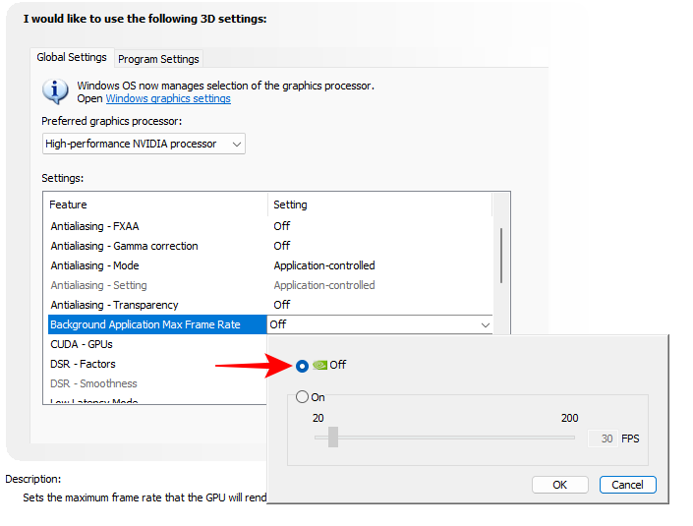Open Preferred graphics processor dropdown
The width and height of the screenshot is (693, 526).
(x=144, y=144)
